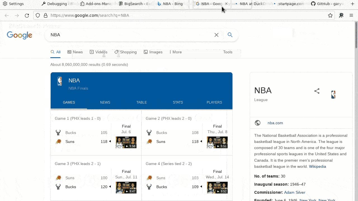Switch to News results
Viewport: 358px width, 201px height.
[x=75, y=52]
